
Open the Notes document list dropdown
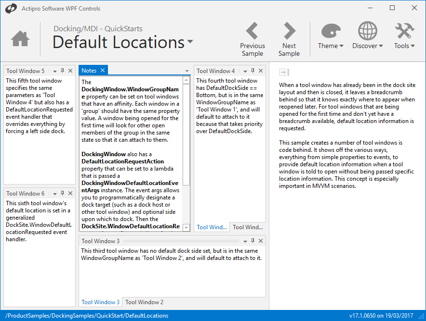pyautogui.click(x=187, y=71)
